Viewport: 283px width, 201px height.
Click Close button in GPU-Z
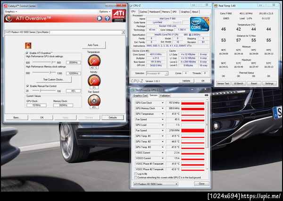coord(201,184)
